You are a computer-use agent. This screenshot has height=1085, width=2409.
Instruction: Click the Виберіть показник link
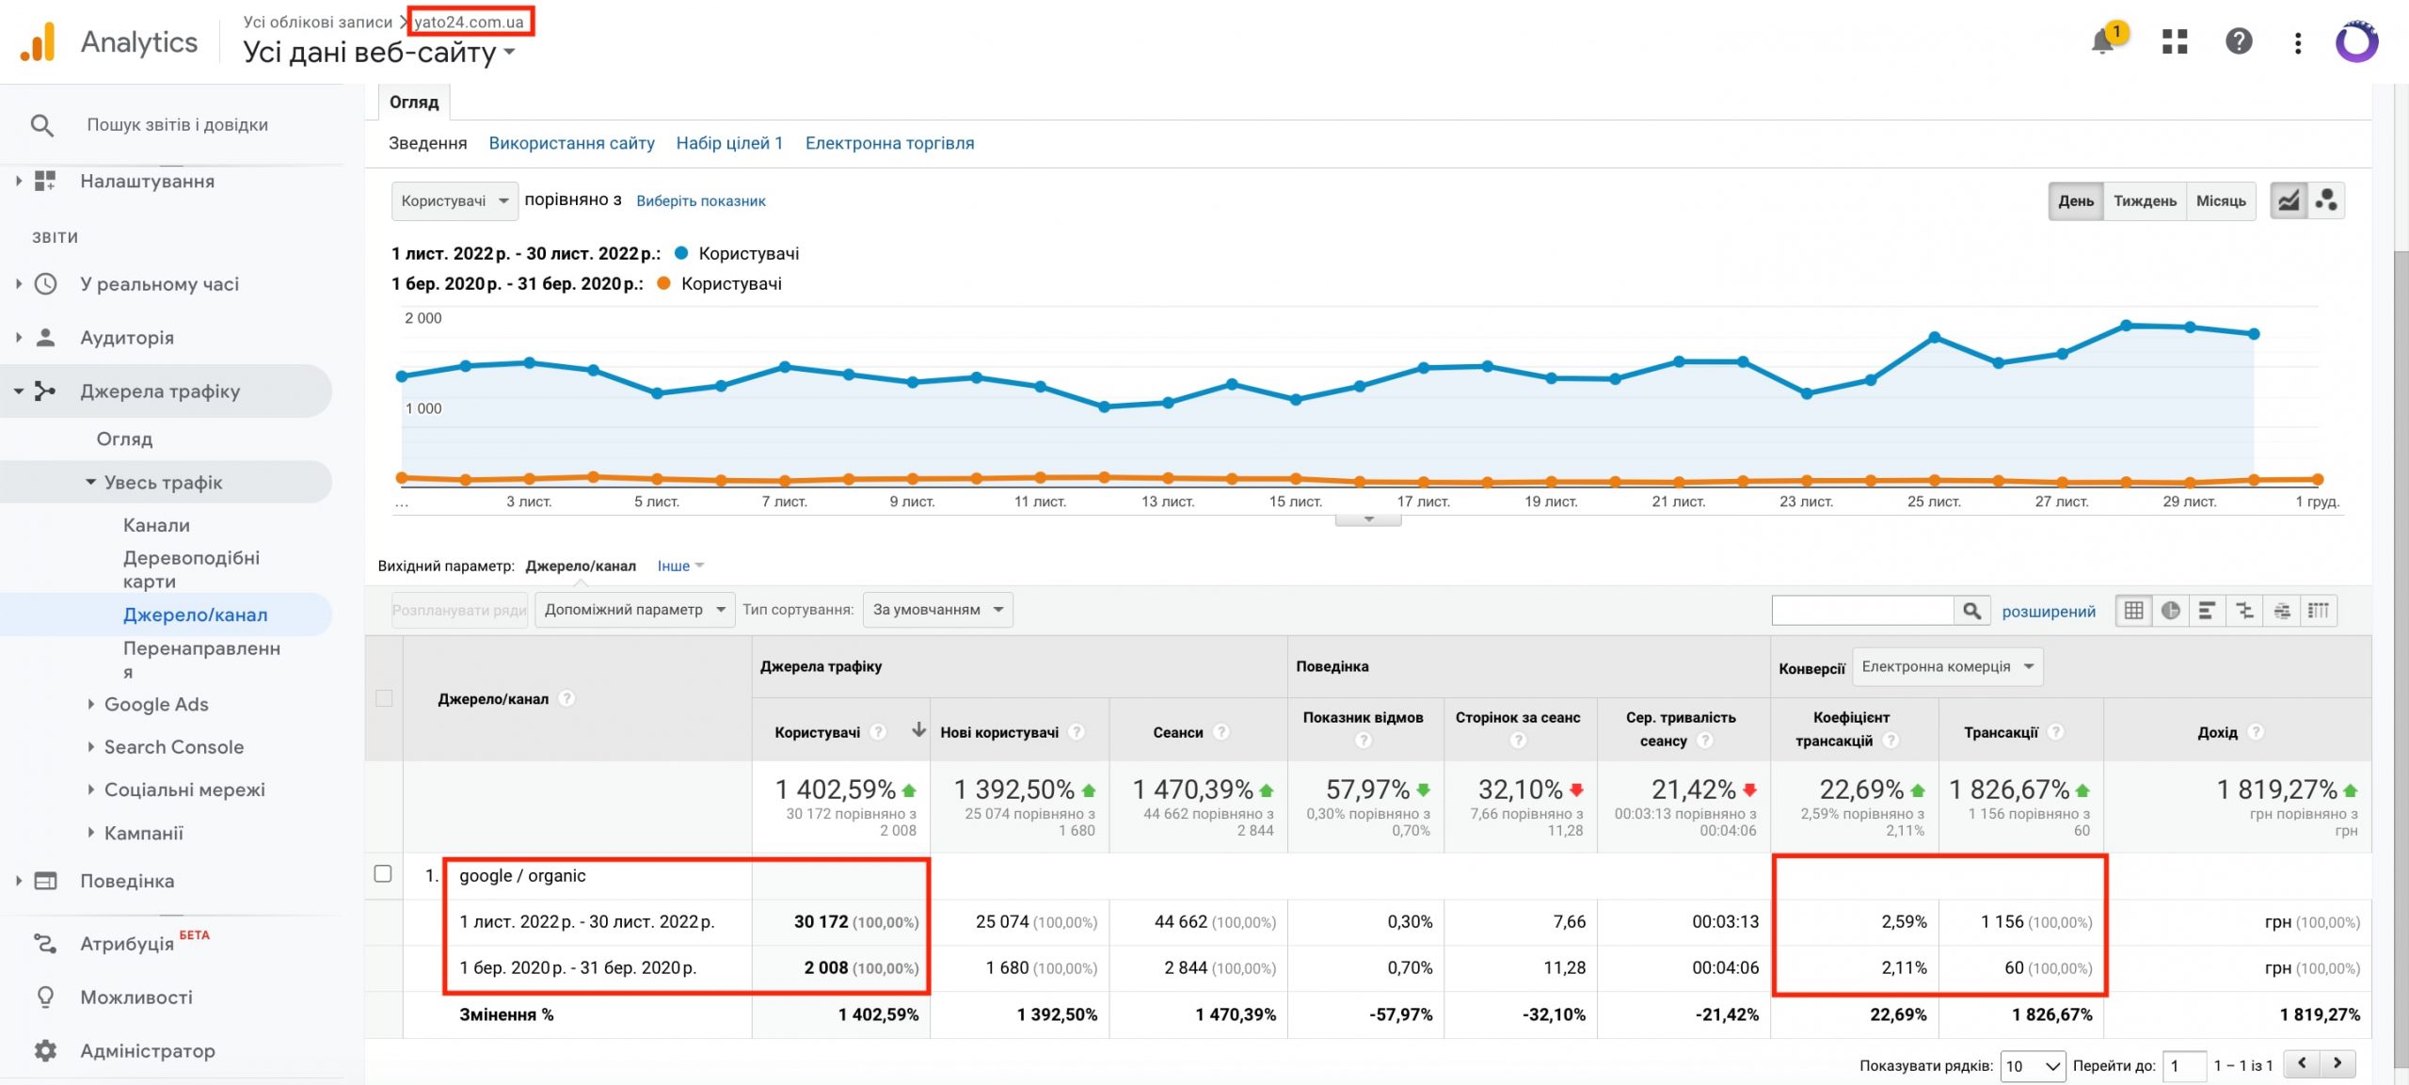click(x=701, y=200)
